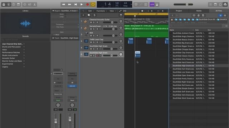
Task: Toggle the yellow Cycle mode button
Action: click(x=93, y=4)
